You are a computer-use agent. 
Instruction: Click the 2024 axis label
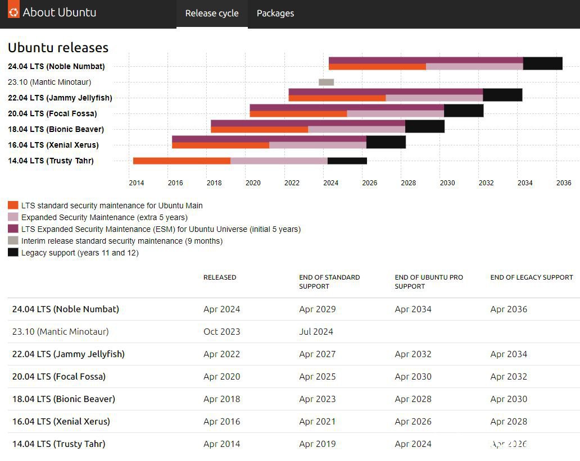click(x=330, y=183)
